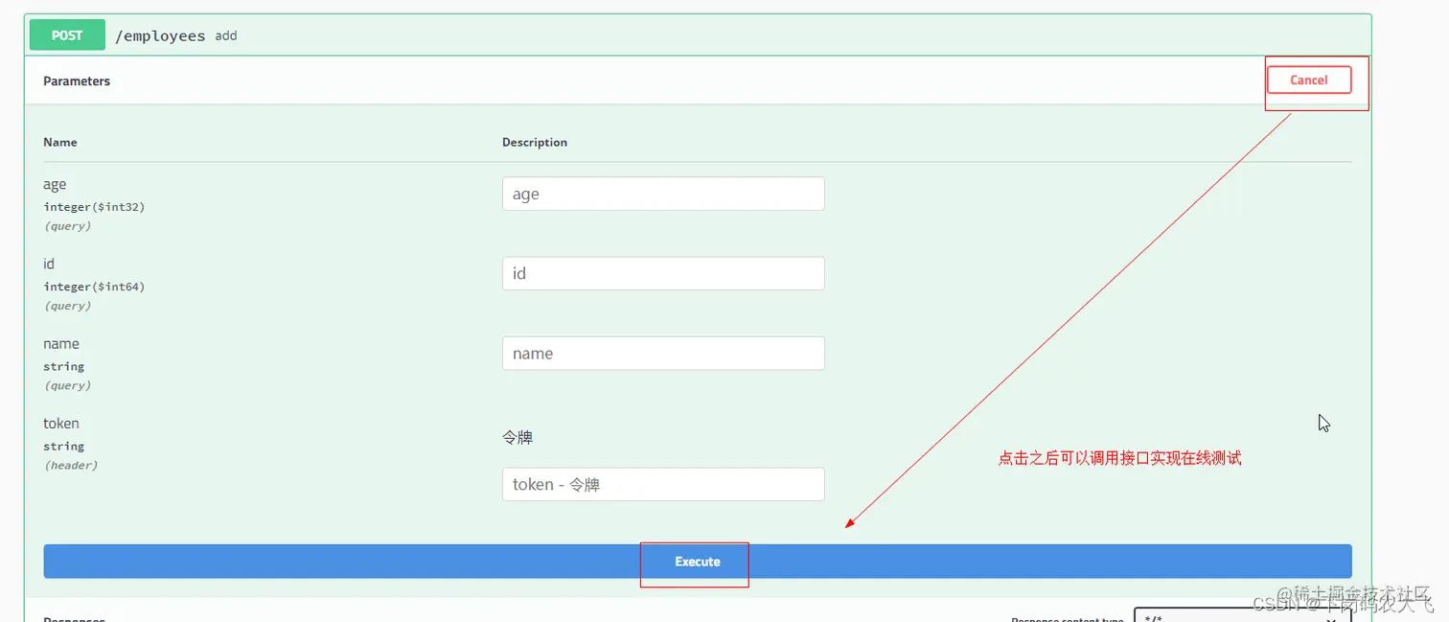The width and height of the screenshot is (1449, 622).
Task: Click the Description column header
Action: pyautogui.click(x=535, y=142)
